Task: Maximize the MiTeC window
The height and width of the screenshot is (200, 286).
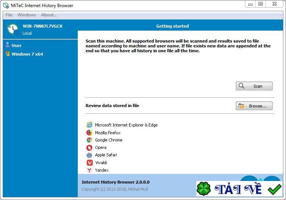Action: 261,4
